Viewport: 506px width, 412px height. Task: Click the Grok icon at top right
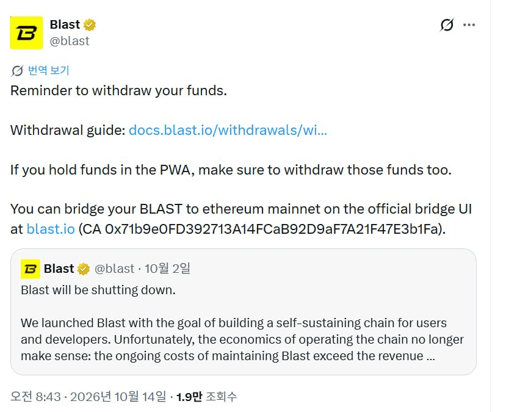click(447, 25)
